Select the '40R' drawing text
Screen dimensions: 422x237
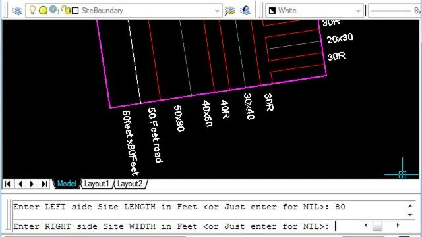pyautogui.click(x=225, y=109)
